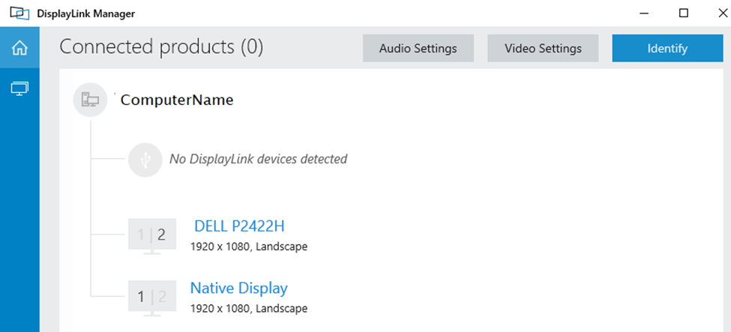Open the displays sidebar tab

click(x=19, y=88)
